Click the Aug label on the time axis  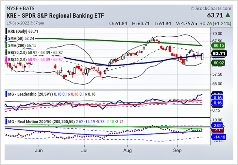coord(127,151)
